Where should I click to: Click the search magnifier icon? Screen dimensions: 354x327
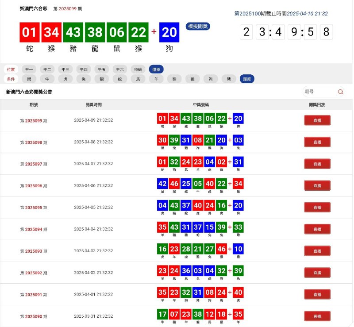(340, 92)
